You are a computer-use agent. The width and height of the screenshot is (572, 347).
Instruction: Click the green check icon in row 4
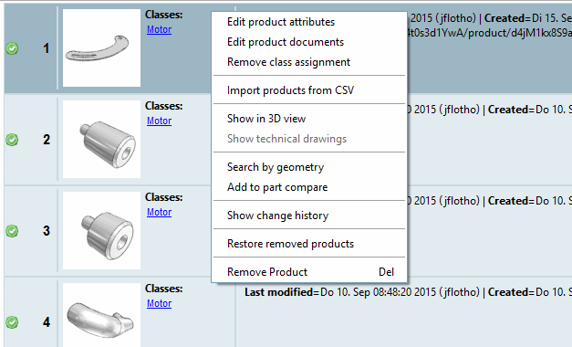tap(12, 322)
